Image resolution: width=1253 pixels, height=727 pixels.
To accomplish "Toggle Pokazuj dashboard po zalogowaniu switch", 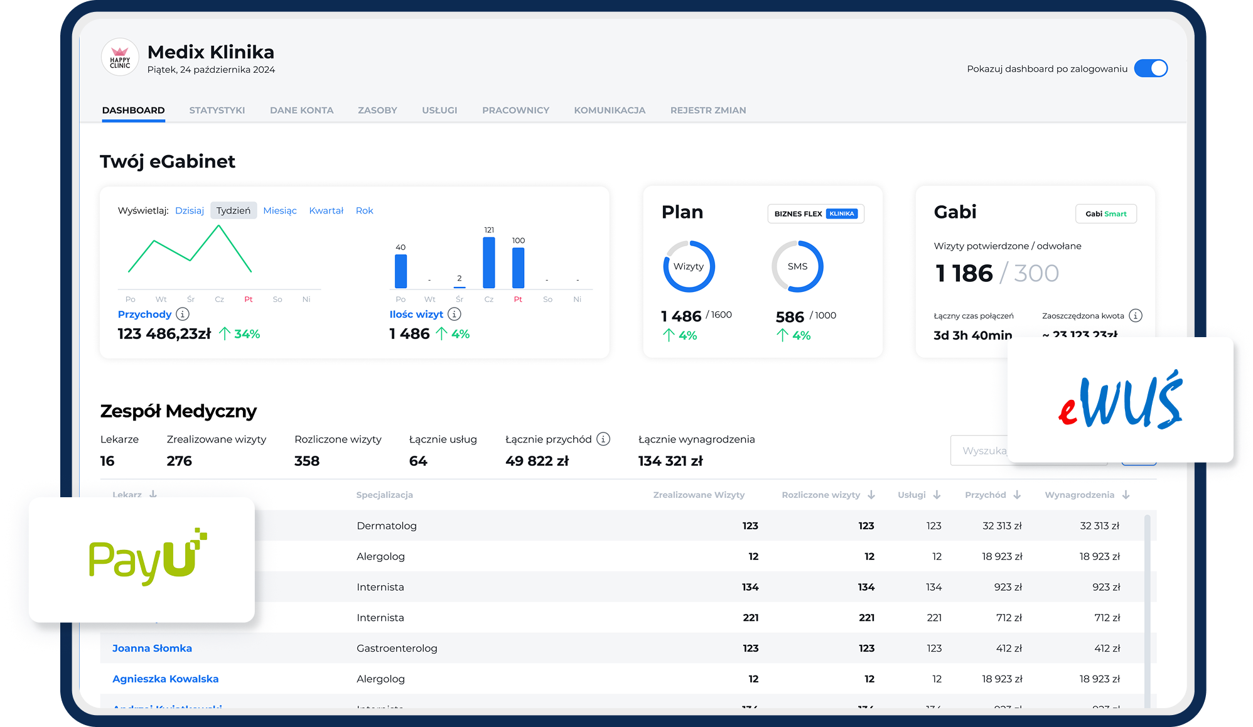I will point(1151,68).
